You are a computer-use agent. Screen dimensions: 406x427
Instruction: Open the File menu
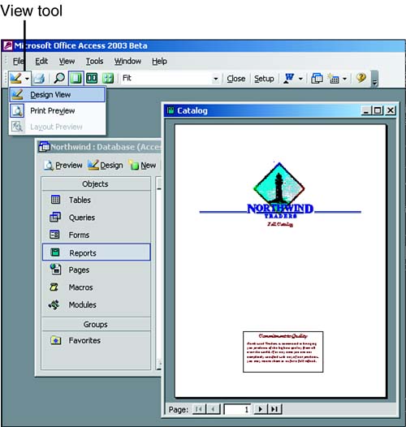coord(19,61)
